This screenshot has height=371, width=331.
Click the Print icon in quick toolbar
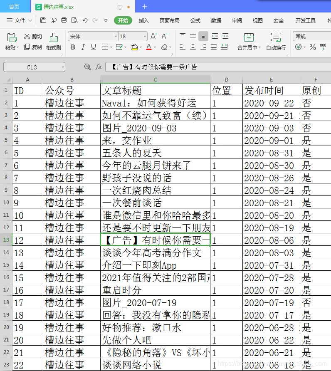[64, 20]
